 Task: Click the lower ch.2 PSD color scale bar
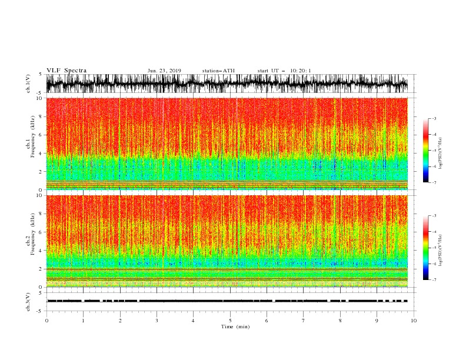click(425, 248)
